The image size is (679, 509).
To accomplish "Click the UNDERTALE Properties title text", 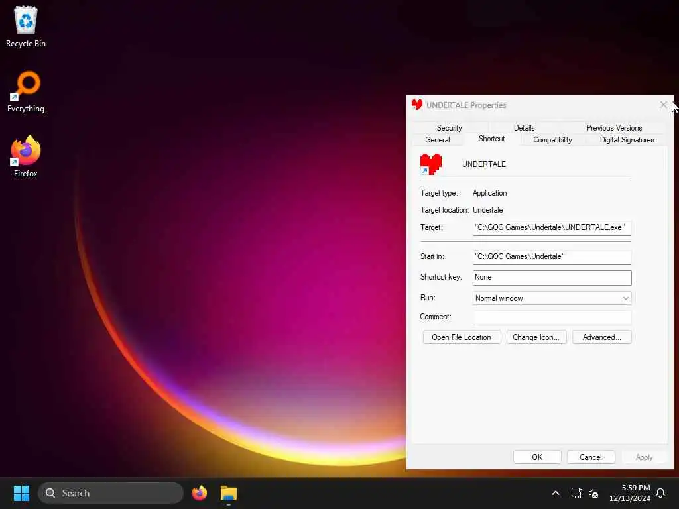I will (x=466, y=105).
